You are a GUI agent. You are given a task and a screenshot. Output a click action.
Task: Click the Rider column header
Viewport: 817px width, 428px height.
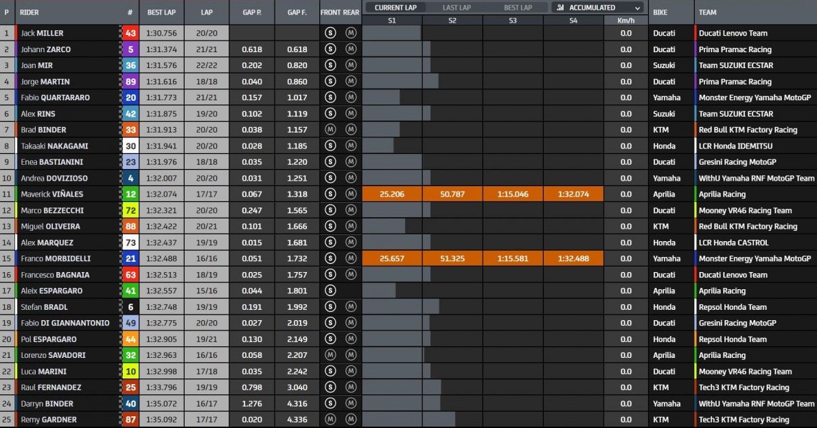pyautogui.click(x=30, y=12)
